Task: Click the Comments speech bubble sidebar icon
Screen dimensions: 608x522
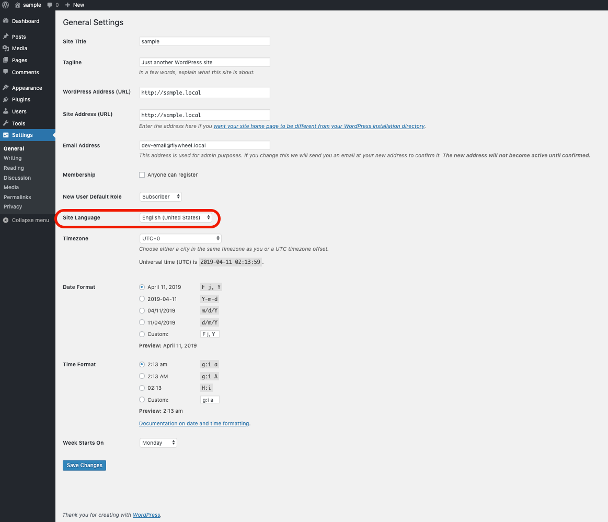Action: click(6, 72)
